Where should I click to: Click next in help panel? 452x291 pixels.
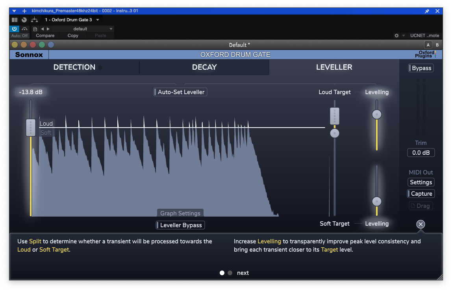pos(243,273)
